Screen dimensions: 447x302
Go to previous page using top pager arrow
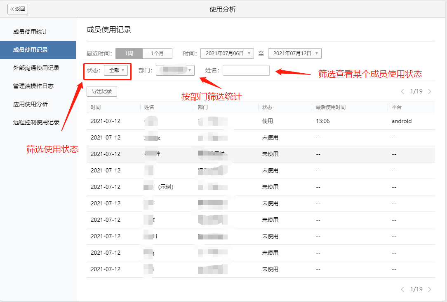(x=402, y=92)
